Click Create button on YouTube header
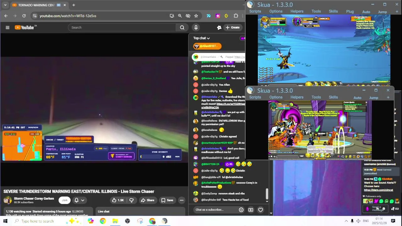Image resolution: width=402 pixels, height=226 pixels. [233, 27]
